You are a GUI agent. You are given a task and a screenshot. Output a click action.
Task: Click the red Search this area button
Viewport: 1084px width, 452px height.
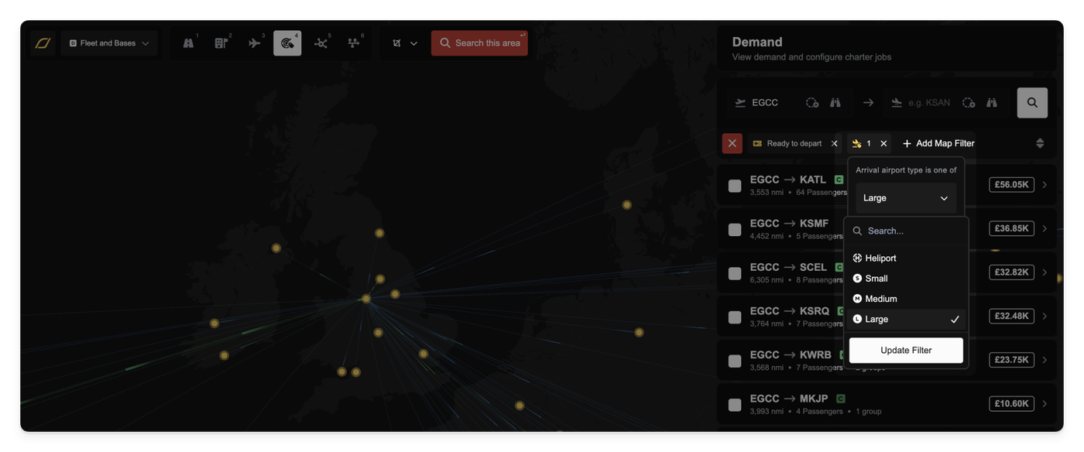[479, 43]
